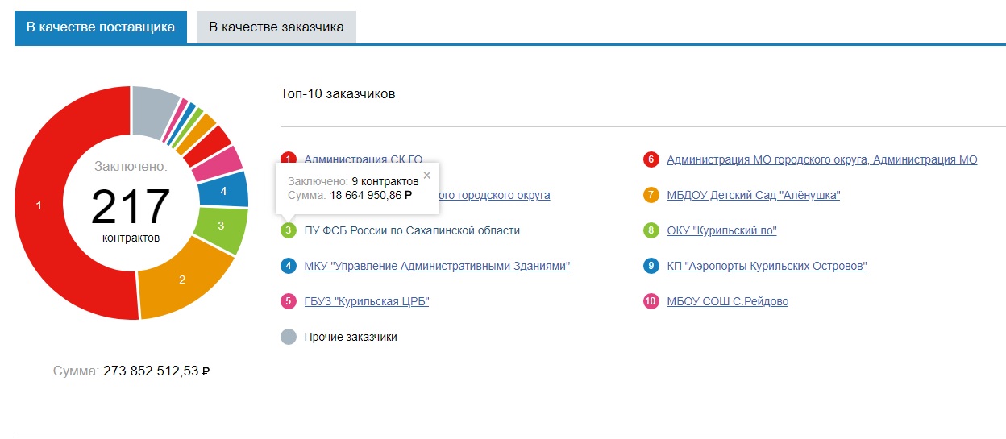Switch to the "В качестве заказчика" tab
The image size is (1006, 439).
point(276,27)
